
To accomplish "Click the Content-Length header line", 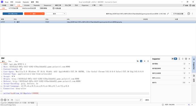I will tap(13, 69).
